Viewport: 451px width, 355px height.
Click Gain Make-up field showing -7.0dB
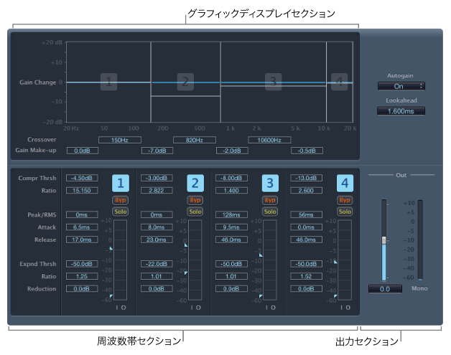pos(157,151)
